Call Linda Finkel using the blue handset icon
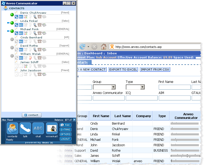The height and width of the screenshot is (165, 204). [x=16, y=25]
